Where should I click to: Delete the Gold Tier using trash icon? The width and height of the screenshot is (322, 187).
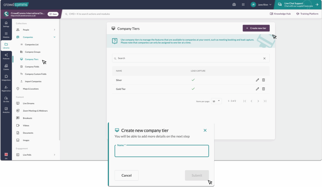click(264, 89)
